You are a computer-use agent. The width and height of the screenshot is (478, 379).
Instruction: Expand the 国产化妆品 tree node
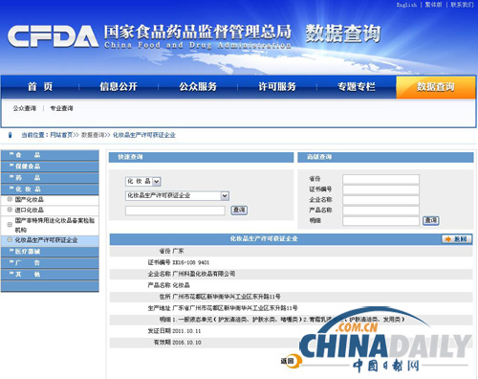tap(10, 199)
